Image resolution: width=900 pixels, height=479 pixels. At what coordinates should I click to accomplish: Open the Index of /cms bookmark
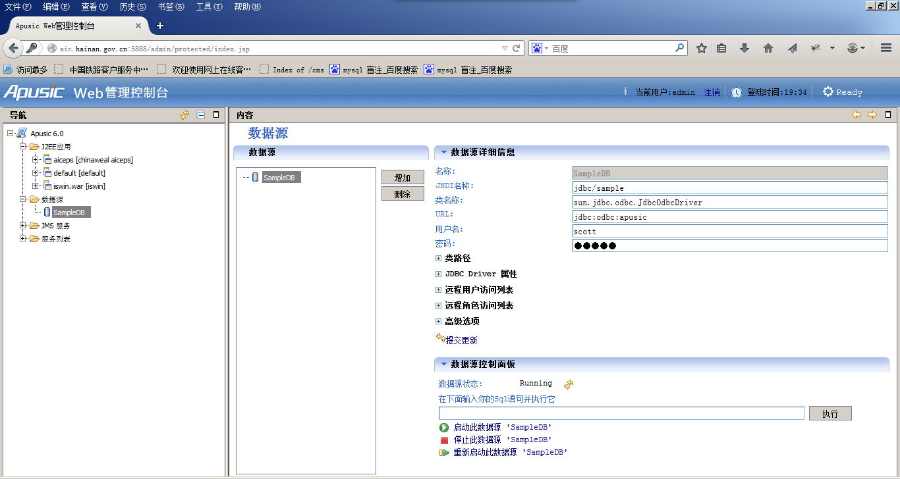292,70
